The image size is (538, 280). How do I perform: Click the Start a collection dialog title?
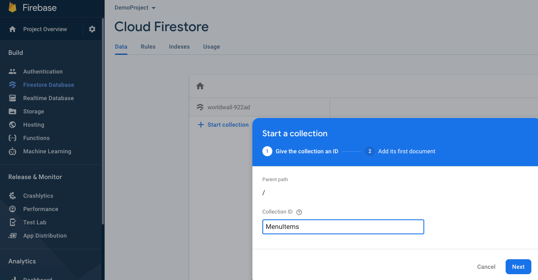[295, 133]
